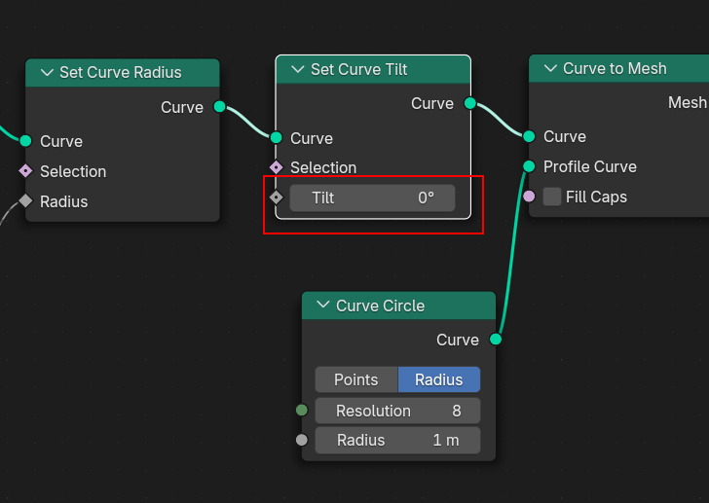Click Tilt diamond socket on Set Curve Tilt

[x=277, y=198]
